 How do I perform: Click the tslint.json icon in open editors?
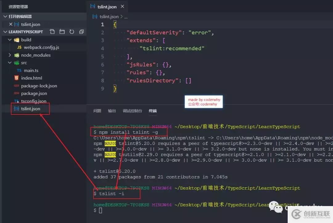pos(17,24)
